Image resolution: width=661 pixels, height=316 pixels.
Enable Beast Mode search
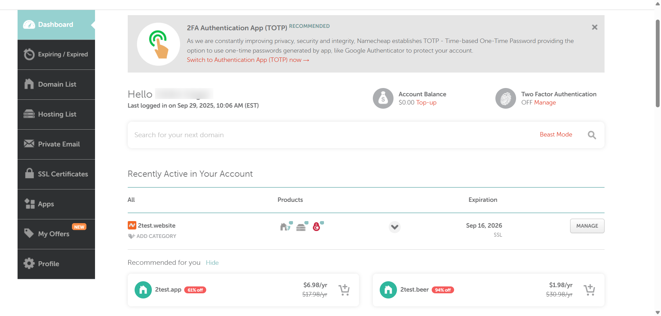[x=556, y=134]
